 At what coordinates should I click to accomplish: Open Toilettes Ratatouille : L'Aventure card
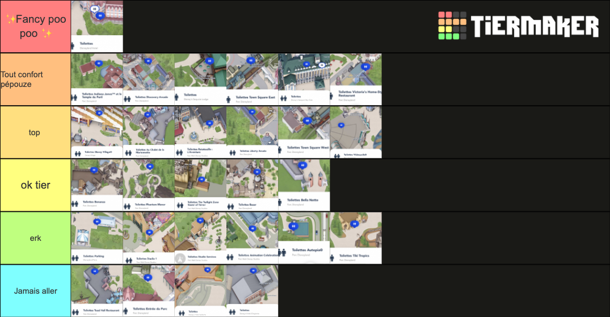click(x=200, y=132)
